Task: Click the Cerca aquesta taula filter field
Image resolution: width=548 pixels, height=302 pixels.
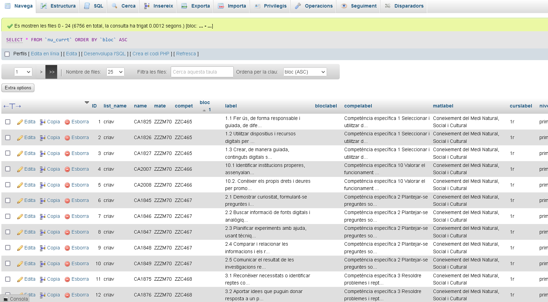Action: (x=202, y=72)
